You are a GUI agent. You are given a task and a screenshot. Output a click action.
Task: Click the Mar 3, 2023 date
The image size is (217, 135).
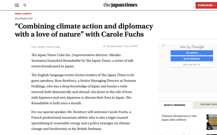click(x=131, y=46)
